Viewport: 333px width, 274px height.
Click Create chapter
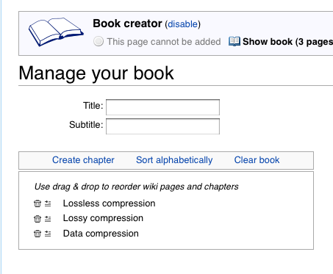point(83,160)
